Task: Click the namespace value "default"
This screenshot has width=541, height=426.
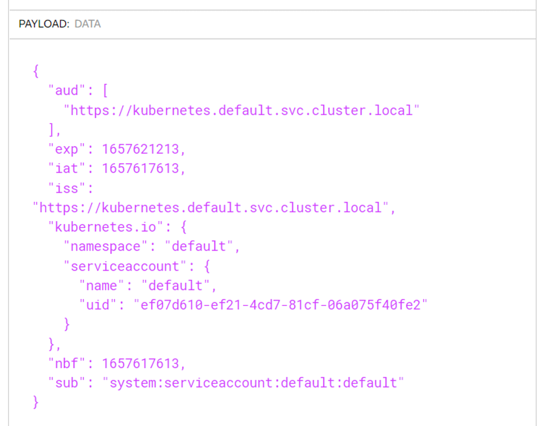Action: tap(199, 246)
